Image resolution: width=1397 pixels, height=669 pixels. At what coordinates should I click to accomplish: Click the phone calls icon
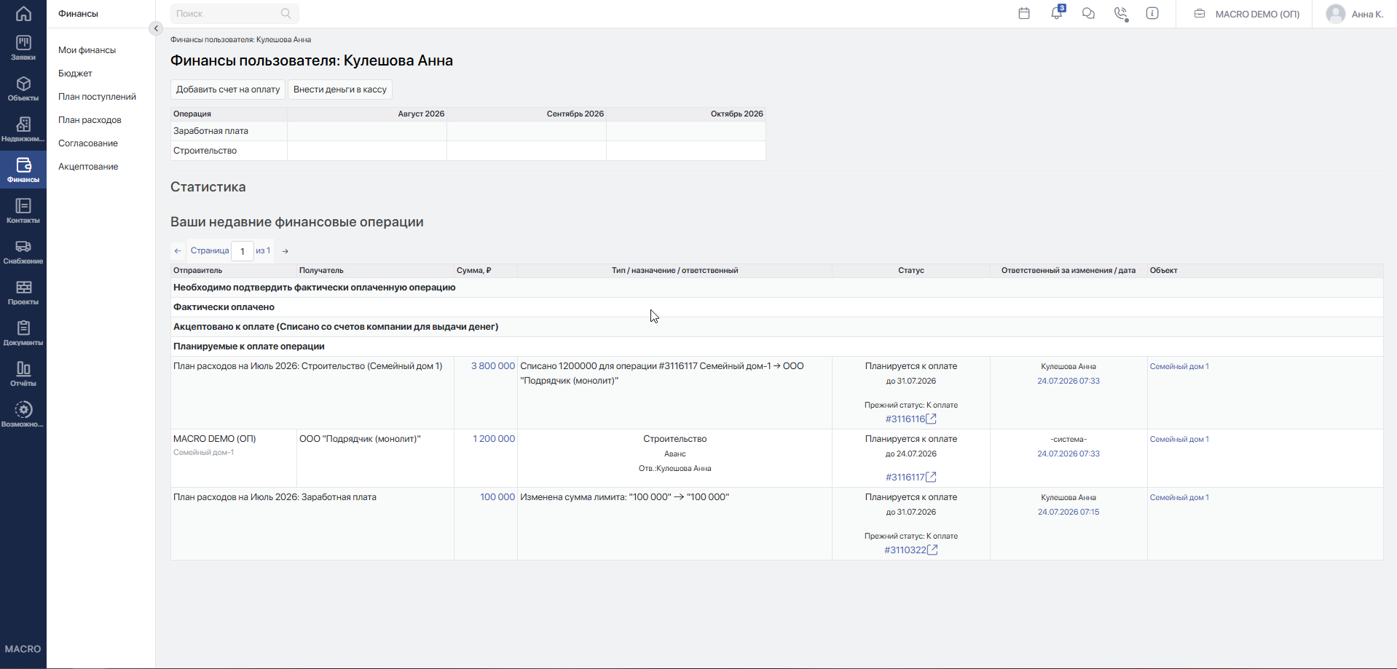click(x=1121, y=14)
